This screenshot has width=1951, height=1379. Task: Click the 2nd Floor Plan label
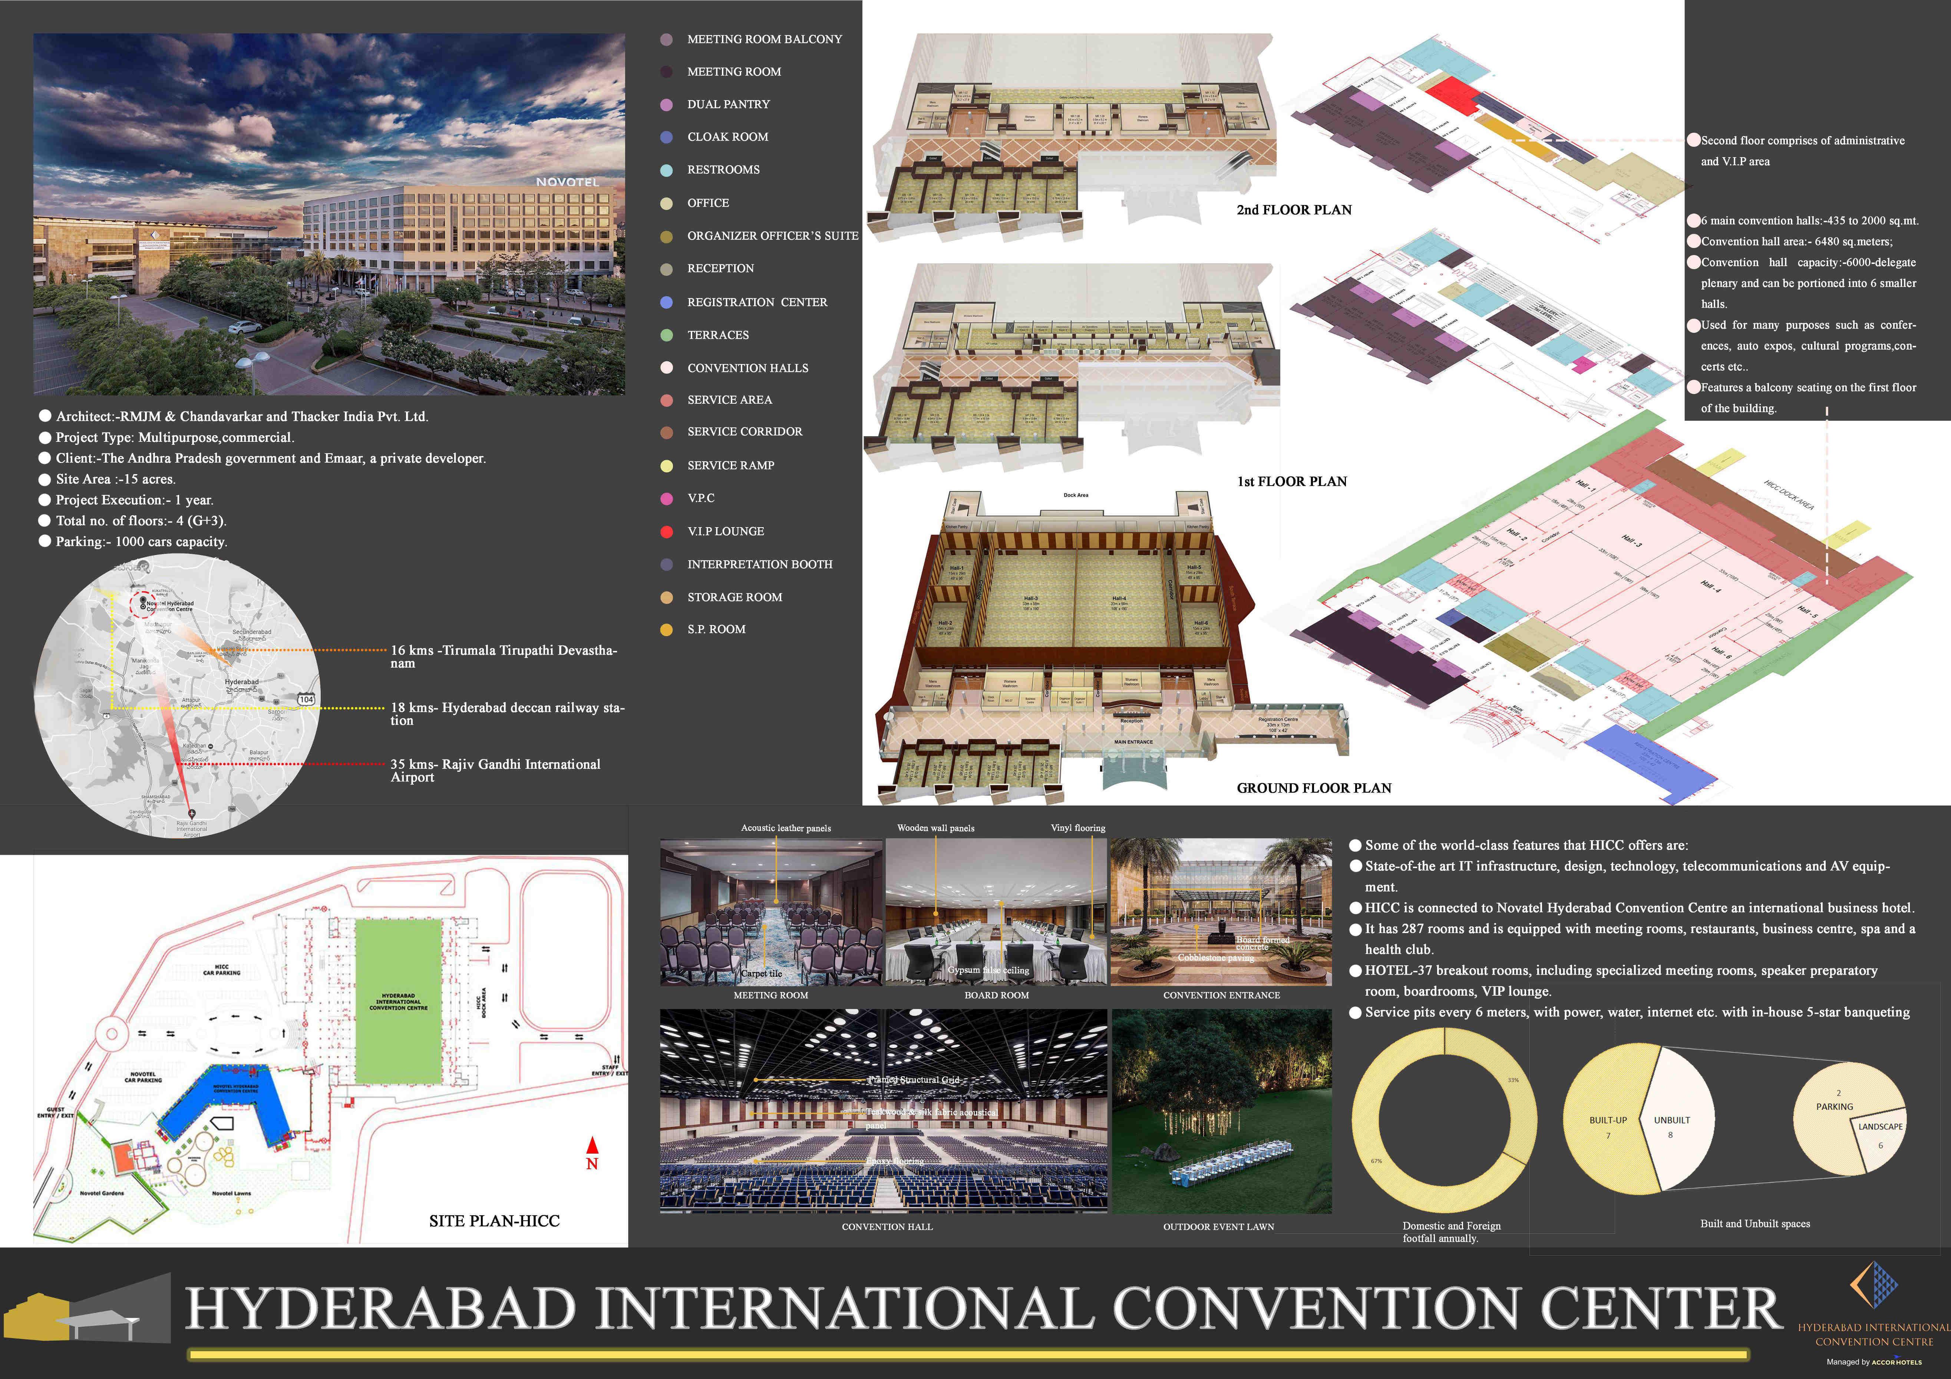[1293, 210]
